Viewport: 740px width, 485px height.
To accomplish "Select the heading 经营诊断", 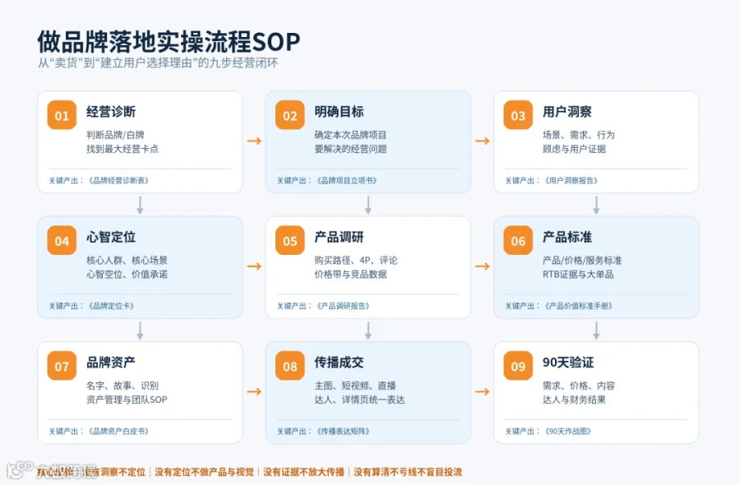I will [x=110, y=112].
